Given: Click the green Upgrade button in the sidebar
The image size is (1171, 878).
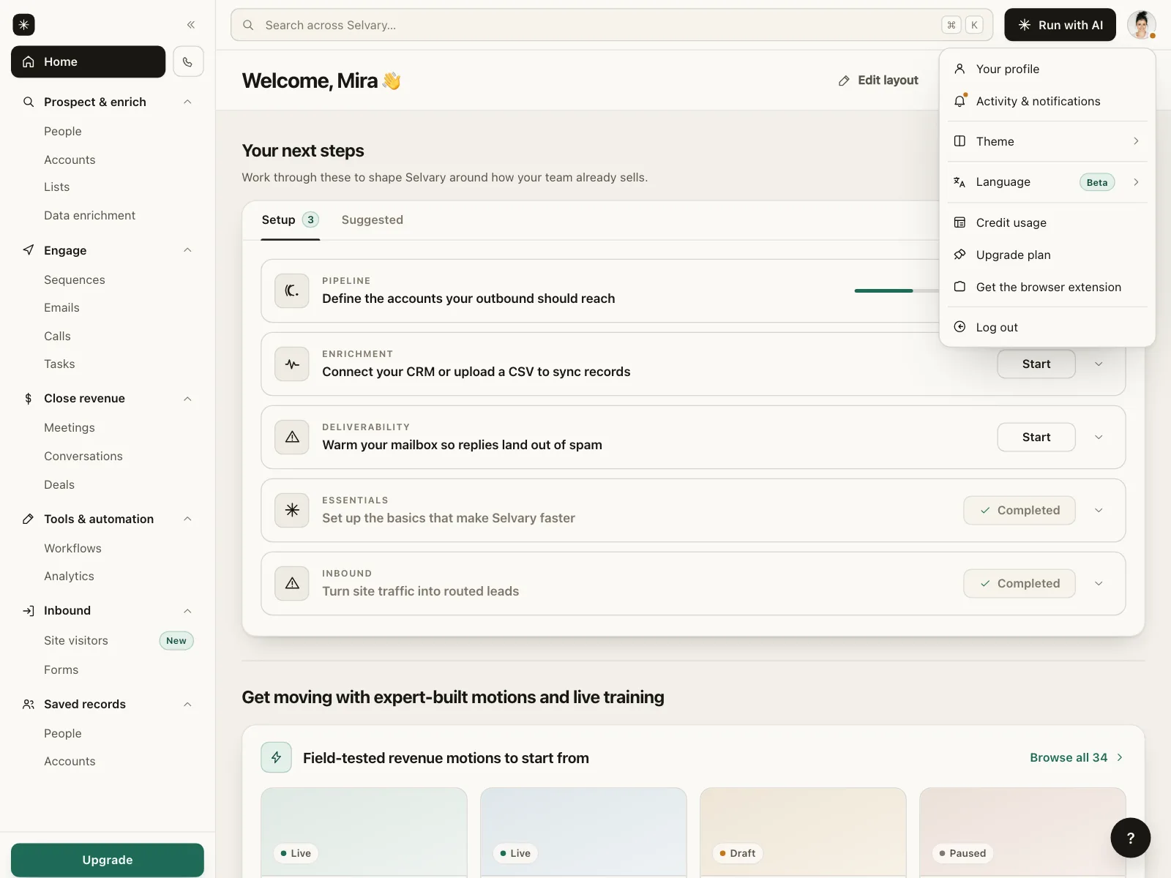Looking at the screenshot, I should 108,860.
